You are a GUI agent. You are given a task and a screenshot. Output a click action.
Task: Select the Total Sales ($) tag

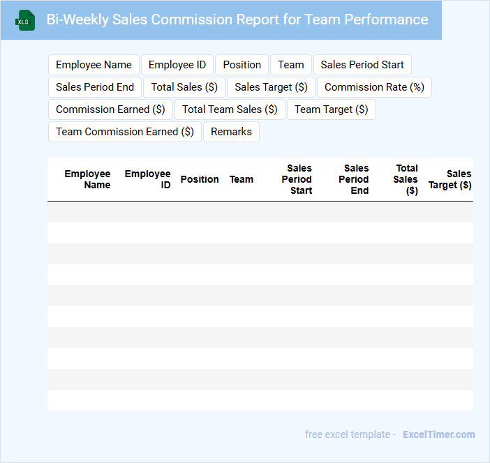[184, 87]
